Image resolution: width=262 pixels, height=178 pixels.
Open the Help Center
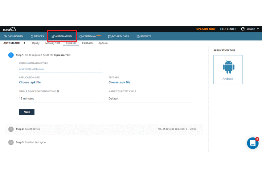pyautogui.click(x=228, y=29)
